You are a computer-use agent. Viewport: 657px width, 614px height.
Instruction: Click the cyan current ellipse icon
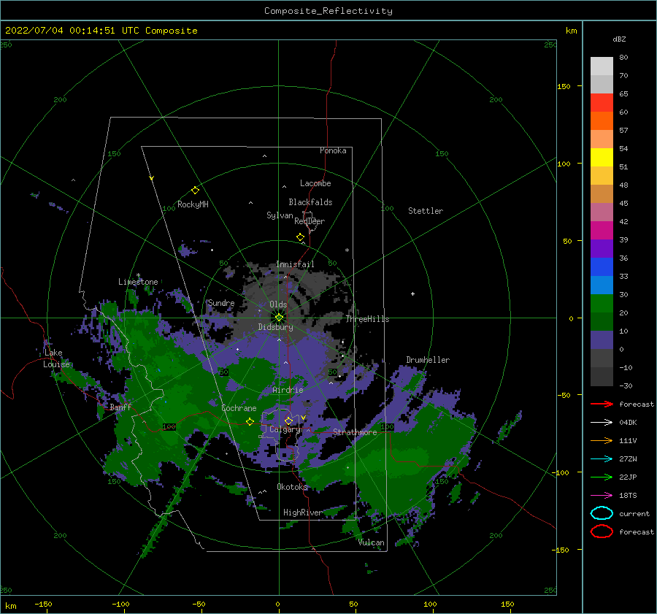[x=602, y=513]
